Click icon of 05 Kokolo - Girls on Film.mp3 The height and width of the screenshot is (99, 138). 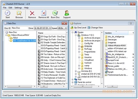pos(39,57)
